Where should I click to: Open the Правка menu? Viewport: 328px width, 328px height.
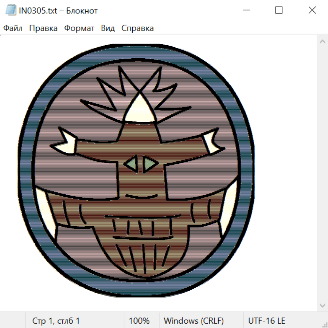click(x=43, y=28)
